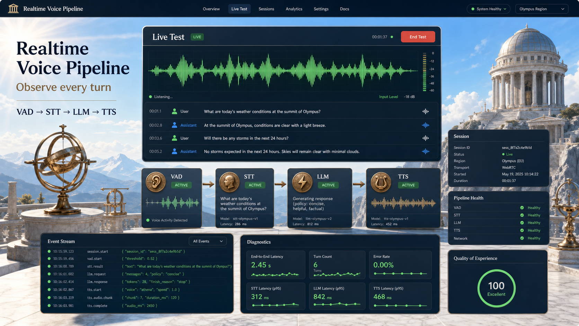Click the VAD card mini waveform
This screenshot has width=579, height=326.
pos(172,203)
